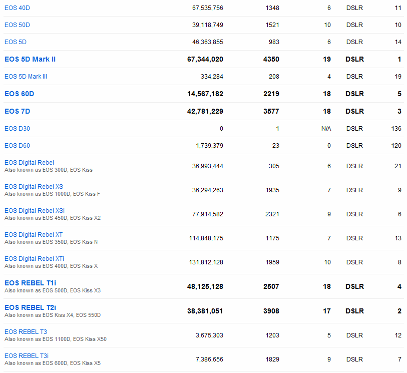Select the 1521 count cell
Image resolution: width=407 pixels, height=373 pixels.
pos(272,25)
